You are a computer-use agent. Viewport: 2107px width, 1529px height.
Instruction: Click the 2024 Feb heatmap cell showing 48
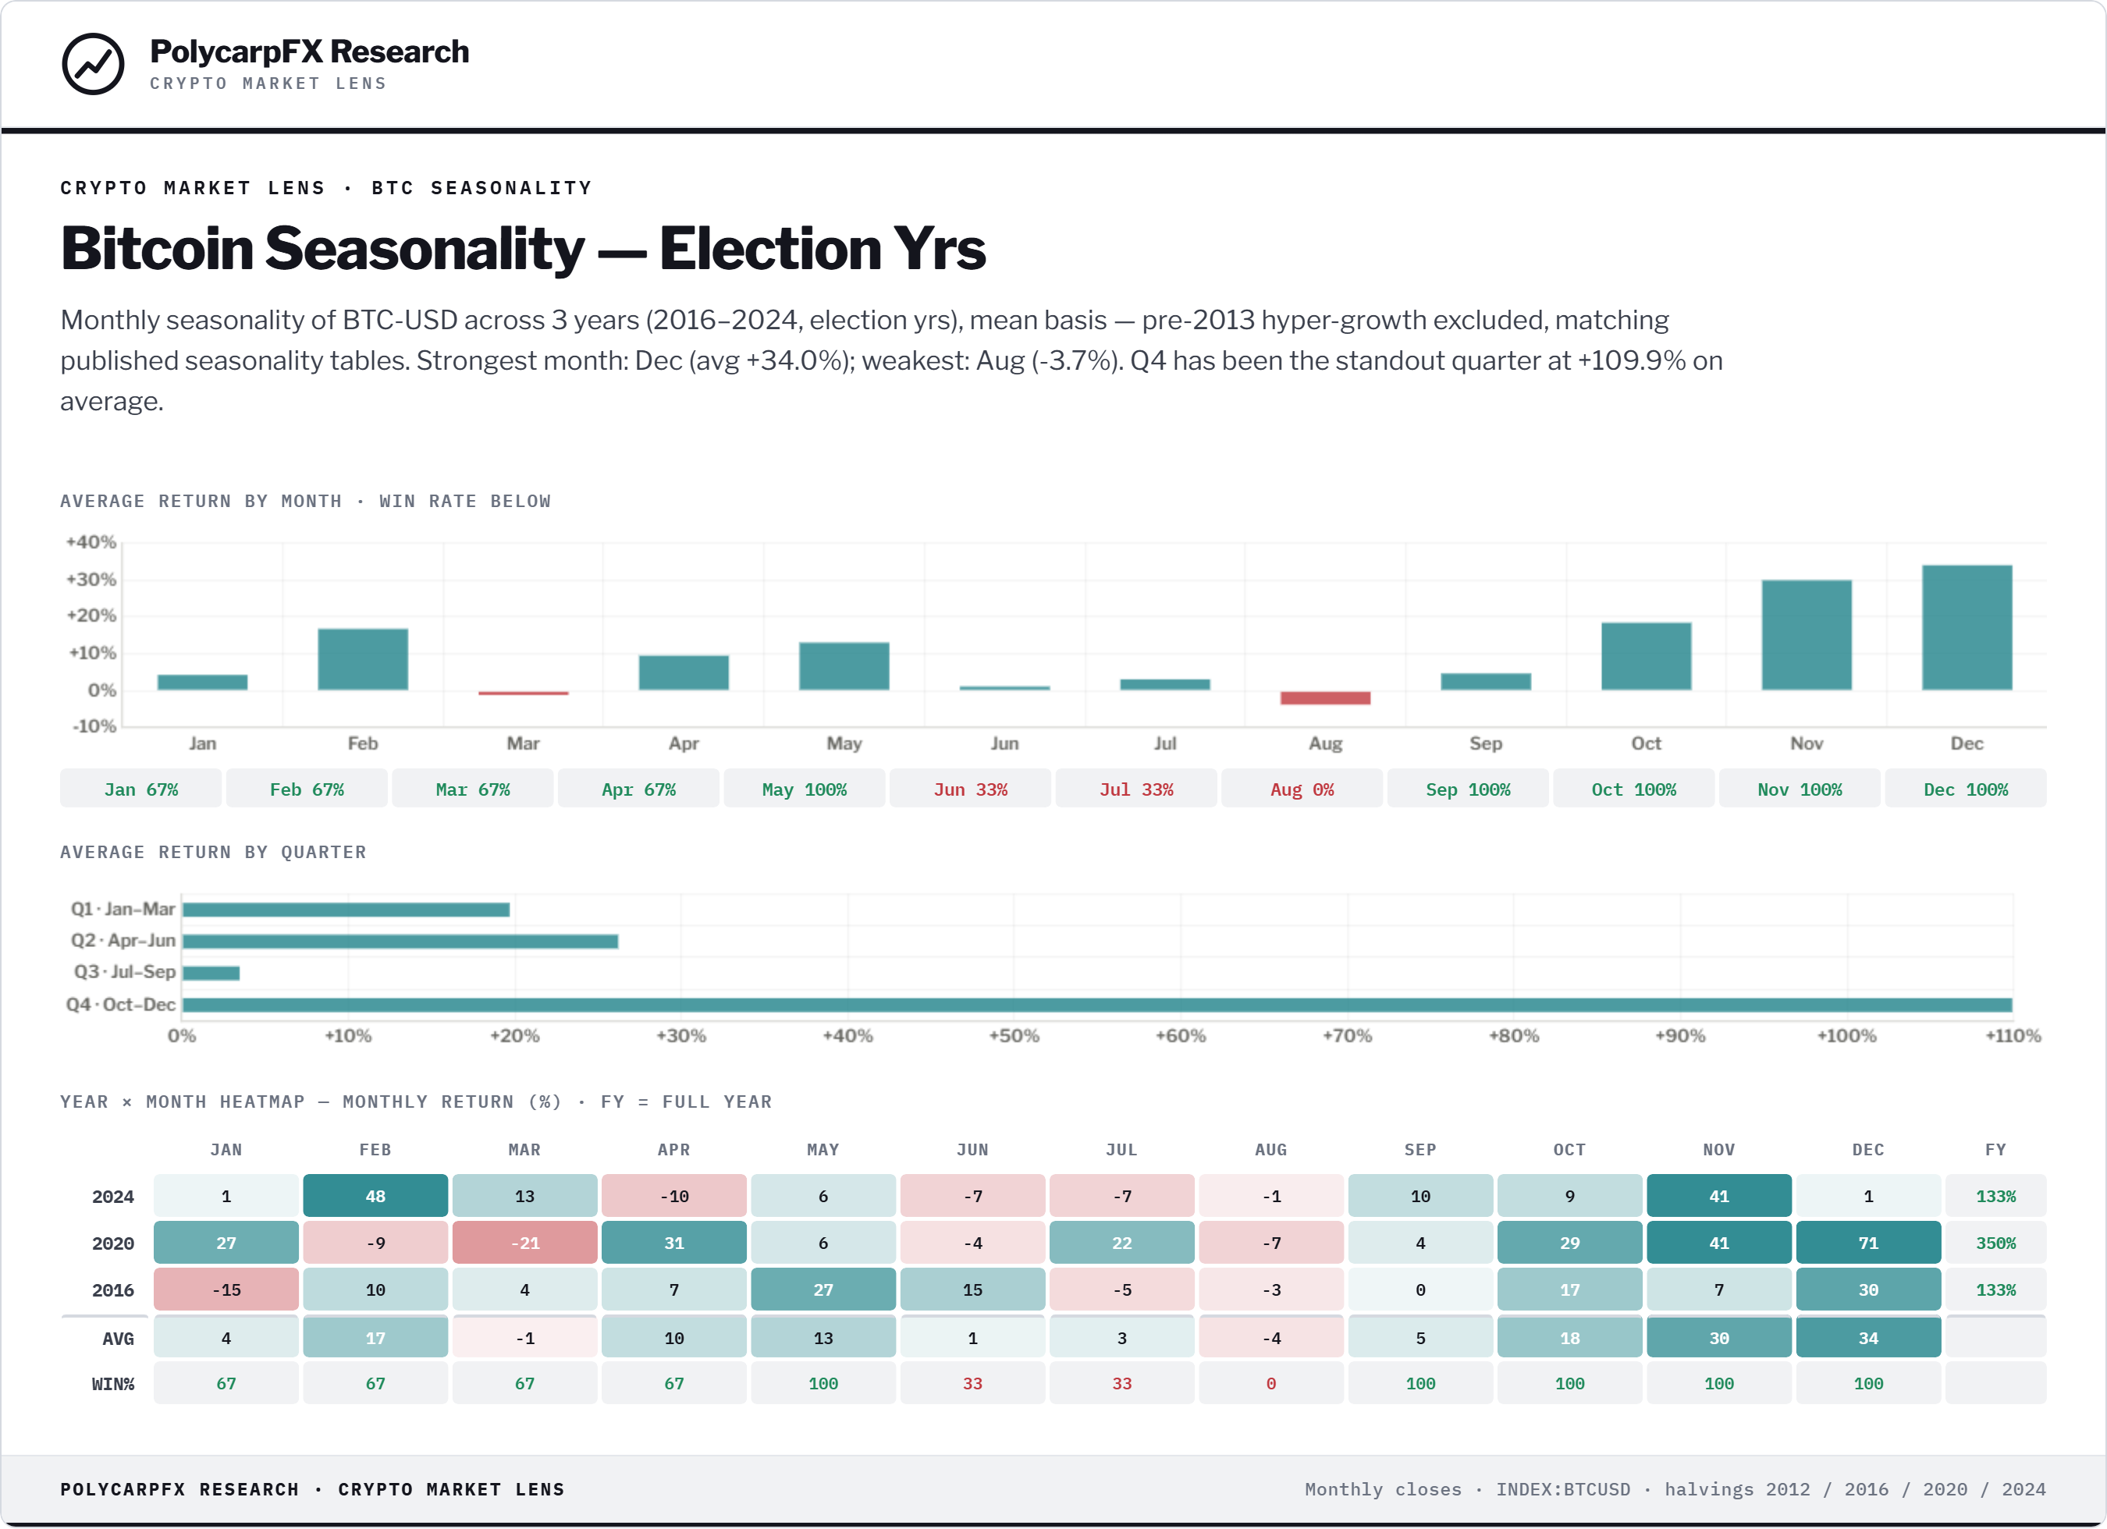[375, 1196]
